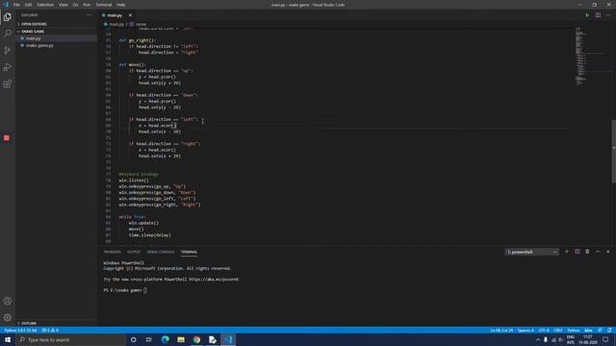The image size is (616, 346).
Task: Switch to the Output panel tab
Action: pyautogui.click(x=134, y=252)
